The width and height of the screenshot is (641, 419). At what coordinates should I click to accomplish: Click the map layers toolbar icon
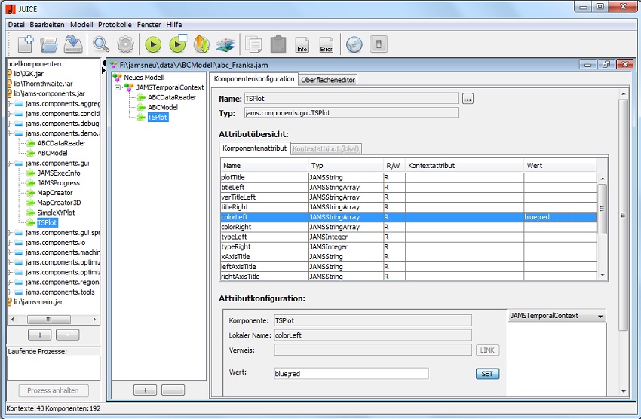click(x=225, y=44)
